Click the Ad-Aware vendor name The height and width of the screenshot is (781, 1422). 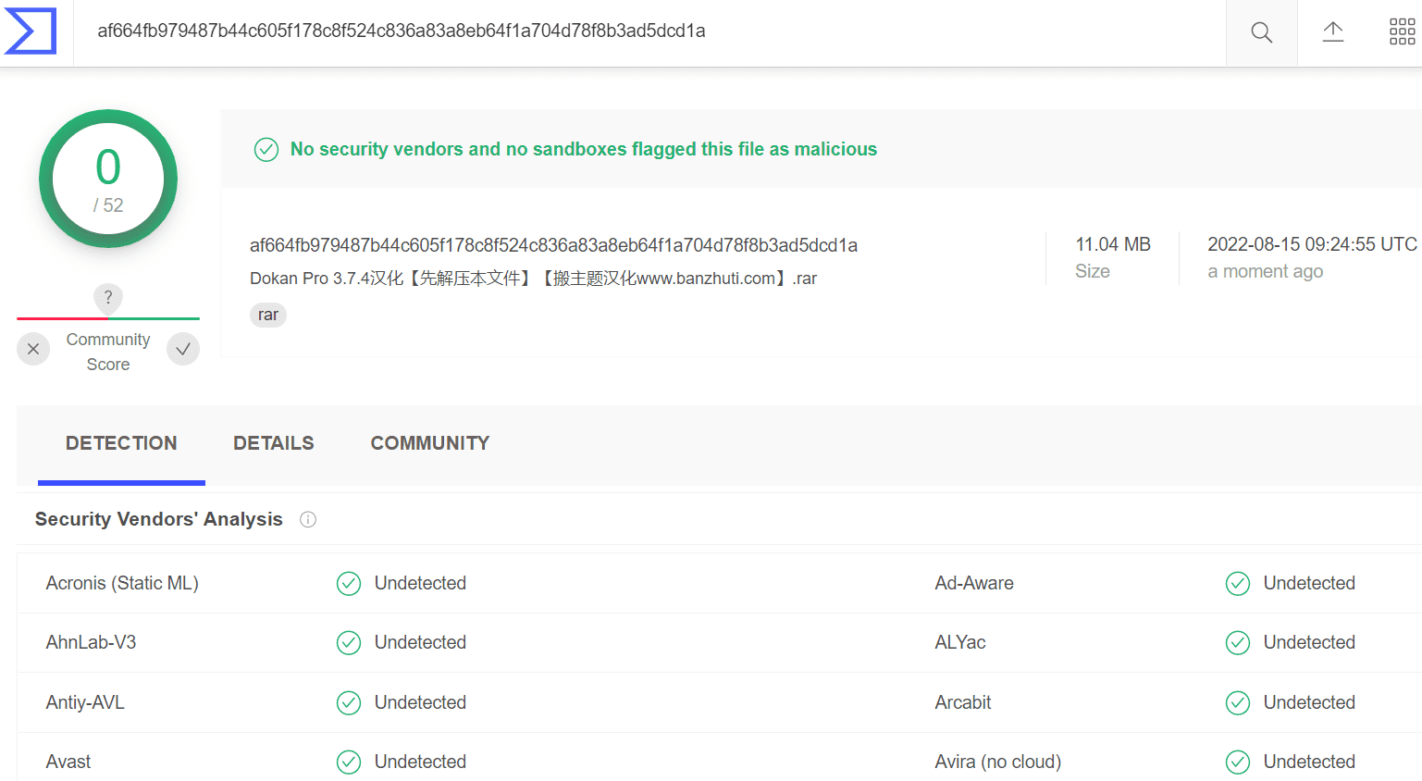(974, 584)
